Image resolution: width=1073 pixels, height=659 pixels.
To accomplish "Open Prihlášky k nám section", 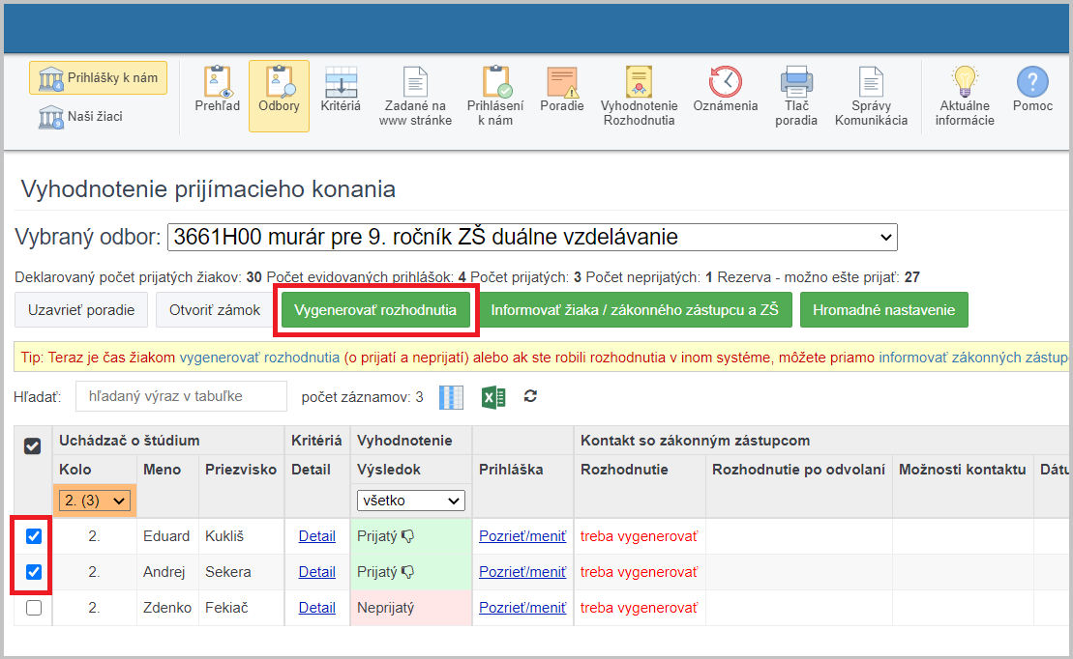I will (98, 78).
